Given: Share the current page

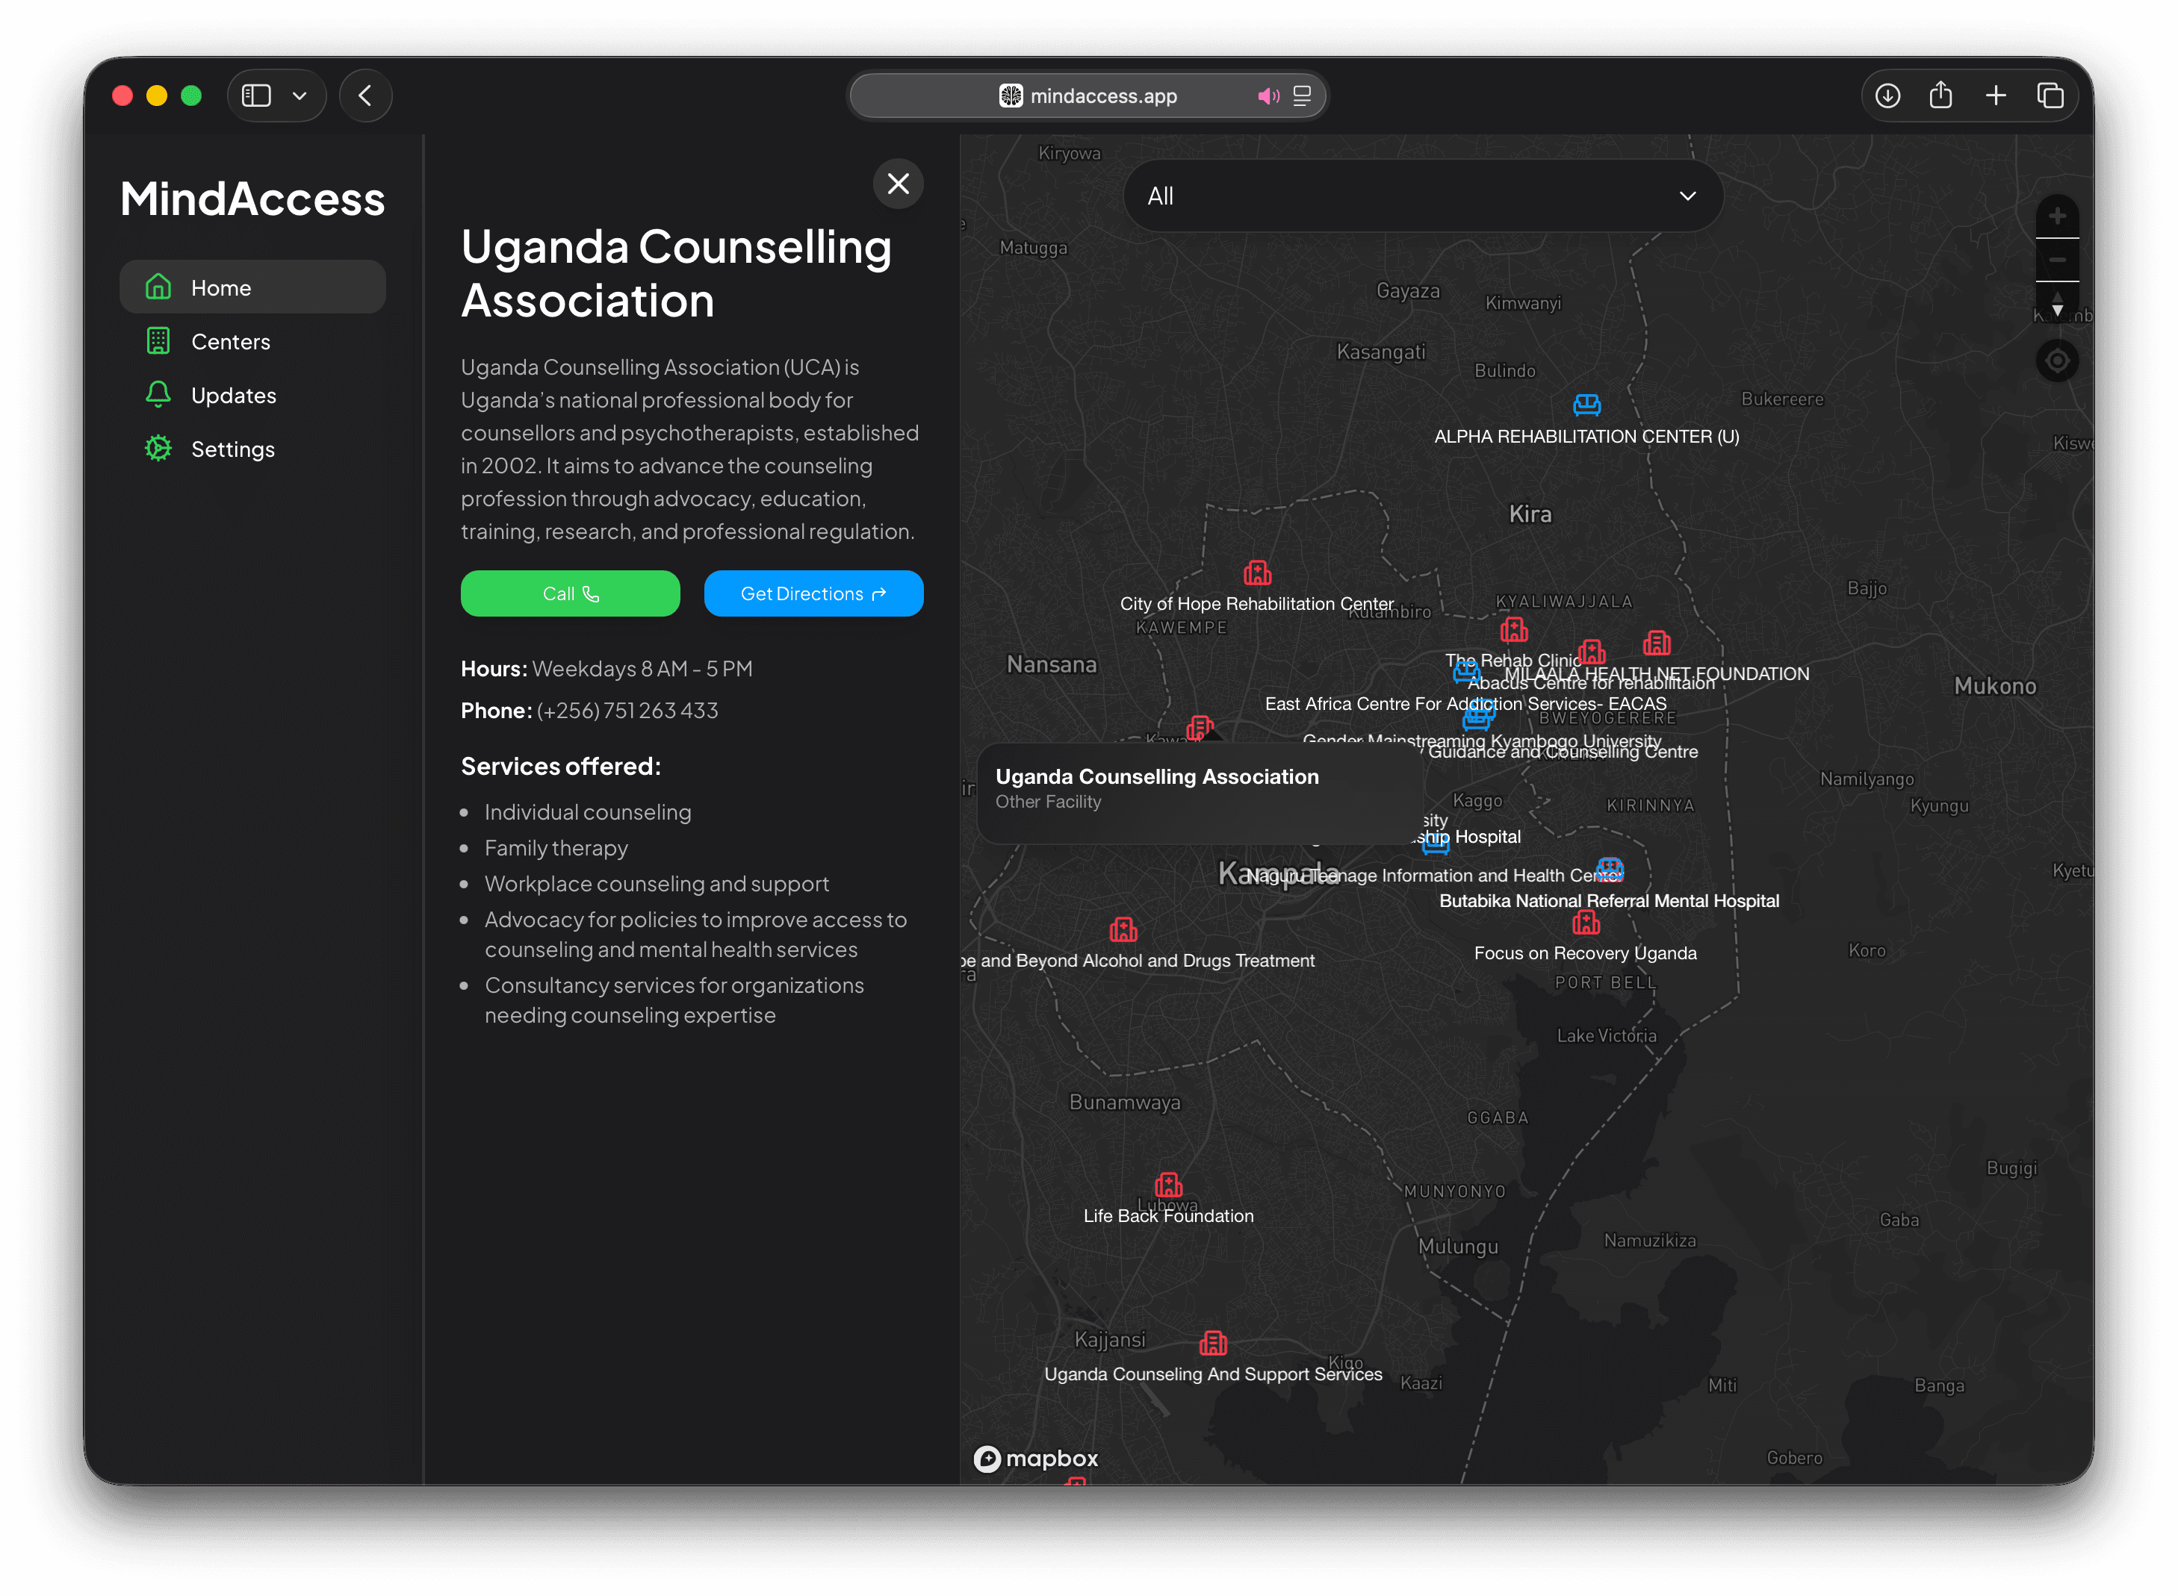Looking at the screenshot, I should (x=1940, y=95).
